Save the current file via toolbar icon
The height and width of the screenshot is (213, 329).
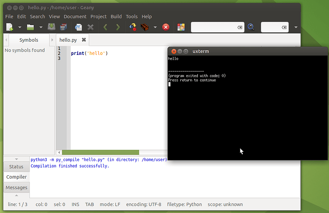[51, 27]
